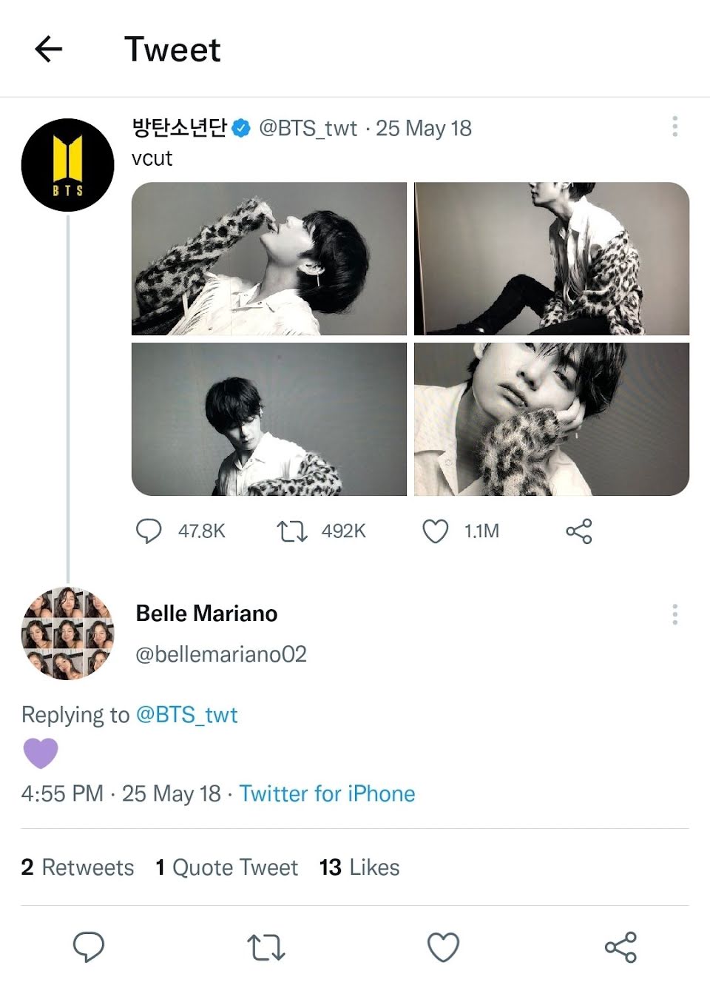View the 13 Likes list
This screenshot has height=988, width=710.
point(359,867)
